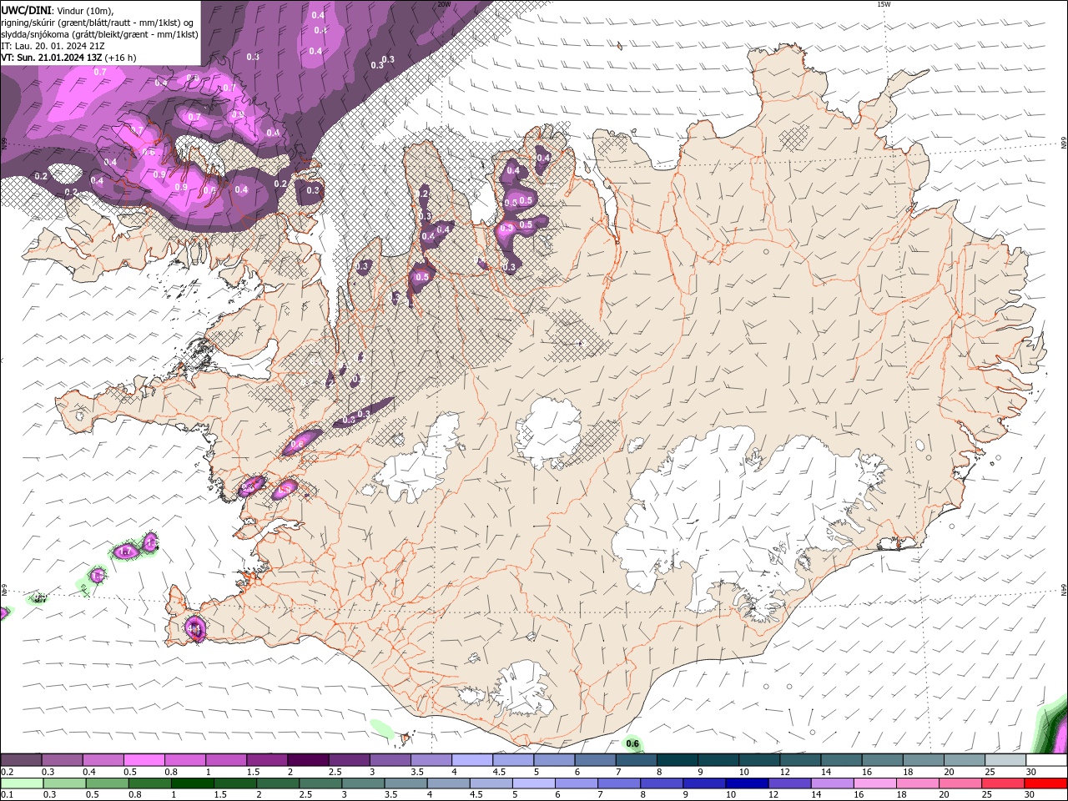
Task: Click the light lavender 4 swatch in upper legend
Action: tap(471, 760)
